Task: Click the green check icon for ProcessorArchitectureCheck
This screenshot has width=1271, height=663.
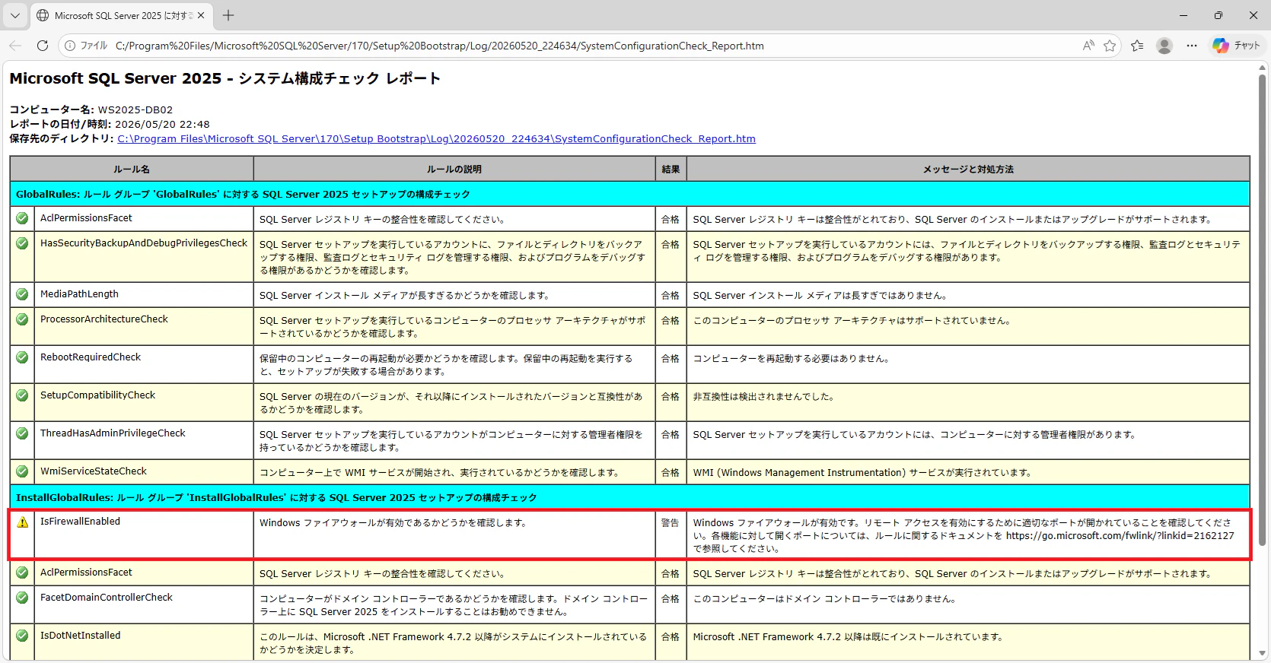Action: 22,319
